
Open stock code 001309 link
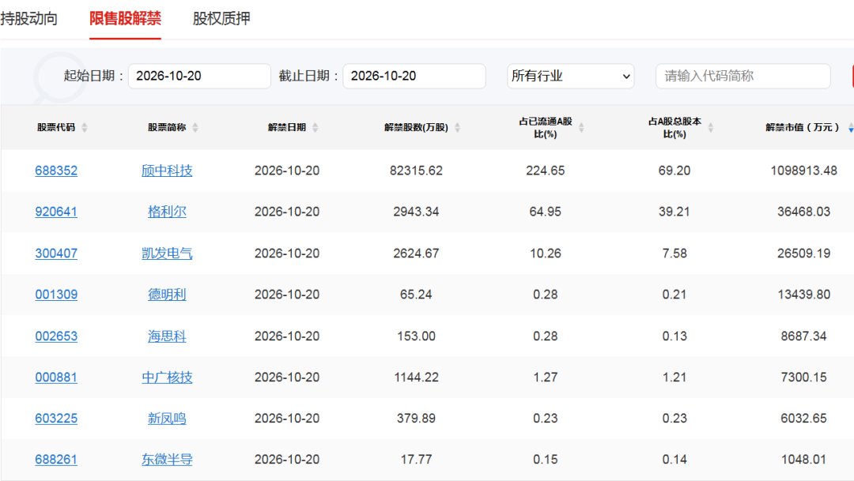pos(56,295)
